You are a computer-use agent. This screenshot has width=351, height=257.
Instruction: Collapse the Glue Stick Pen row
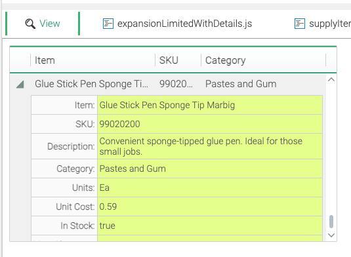(x=20, y=85)
